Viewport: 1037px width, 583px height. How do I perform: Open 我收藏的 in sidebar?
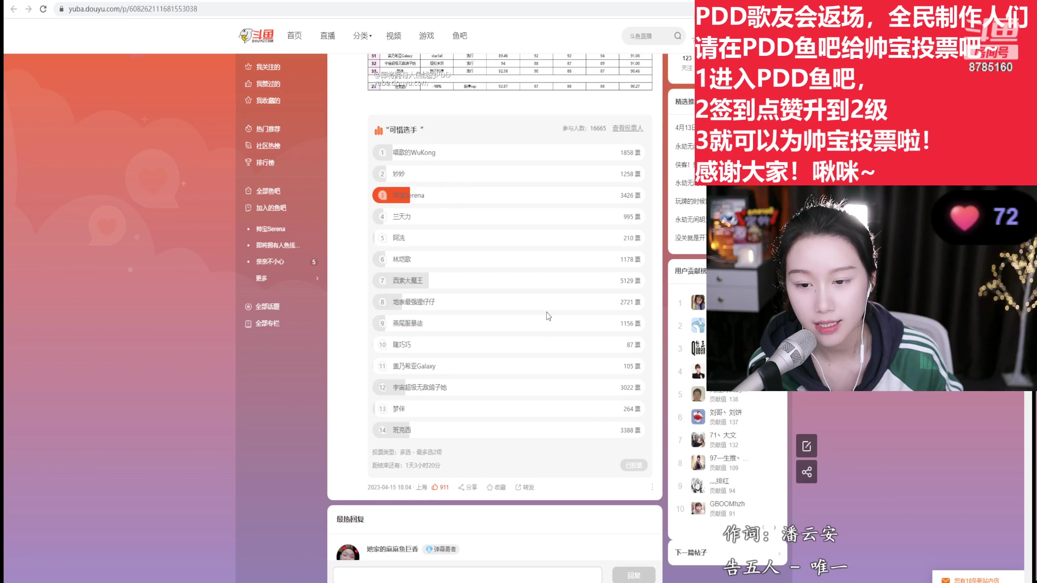[263, 100]
